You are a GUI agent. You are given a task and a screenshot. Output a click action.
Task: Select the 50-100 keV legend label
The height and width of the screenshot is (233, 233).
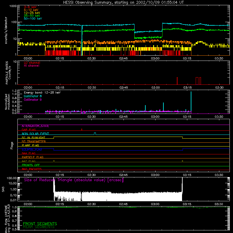(x=33, y=19)
